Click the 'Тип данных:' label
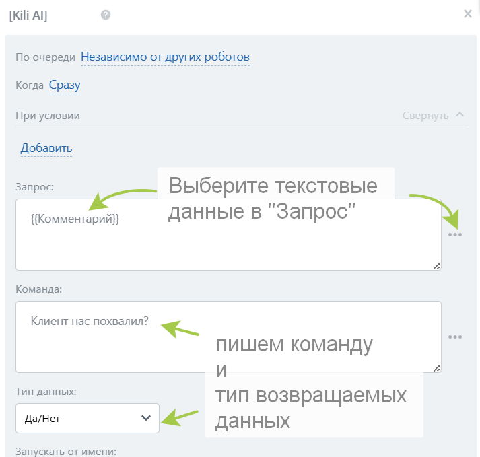 coord(46,391)
